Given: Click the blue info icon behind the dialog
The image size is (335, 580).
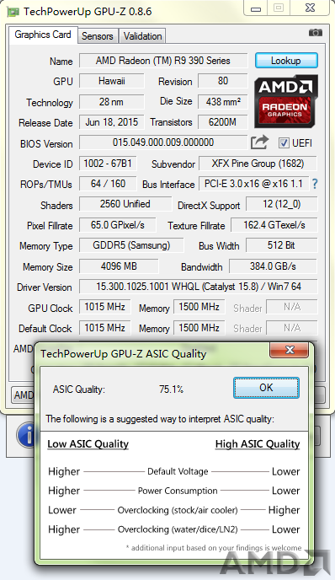Looking at the screenshot, I should pos(26,435).
